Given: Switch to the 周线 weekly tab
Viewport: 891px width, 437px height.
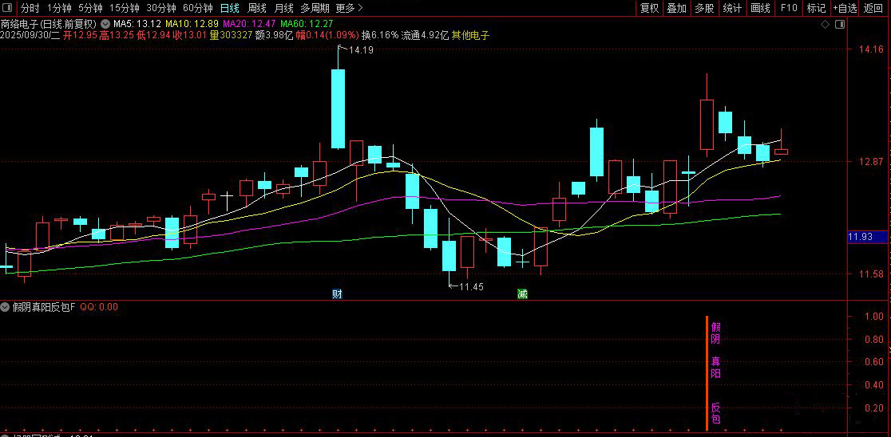Looking at the screenshot, I should pos(257,9).
